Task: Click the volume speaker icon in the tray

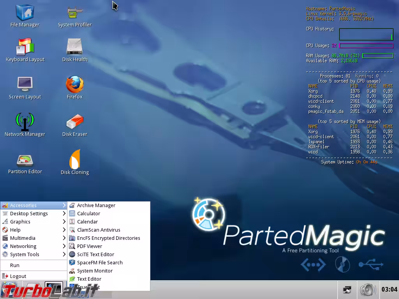Action: 367,290
